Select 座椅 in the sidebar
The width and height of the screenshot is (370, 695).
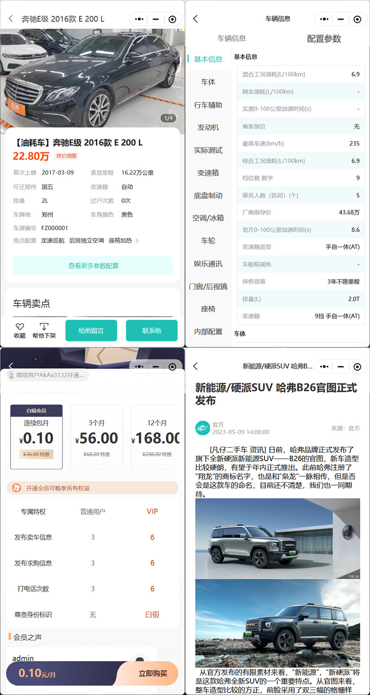pyautogui.click(x=208, y=309)
